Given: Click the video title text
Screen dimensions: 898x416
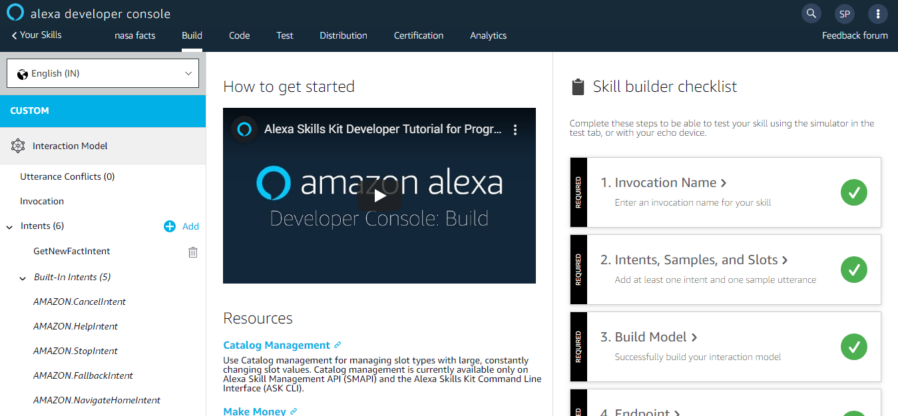Looking at the screenshot, I should click(383, 129).
